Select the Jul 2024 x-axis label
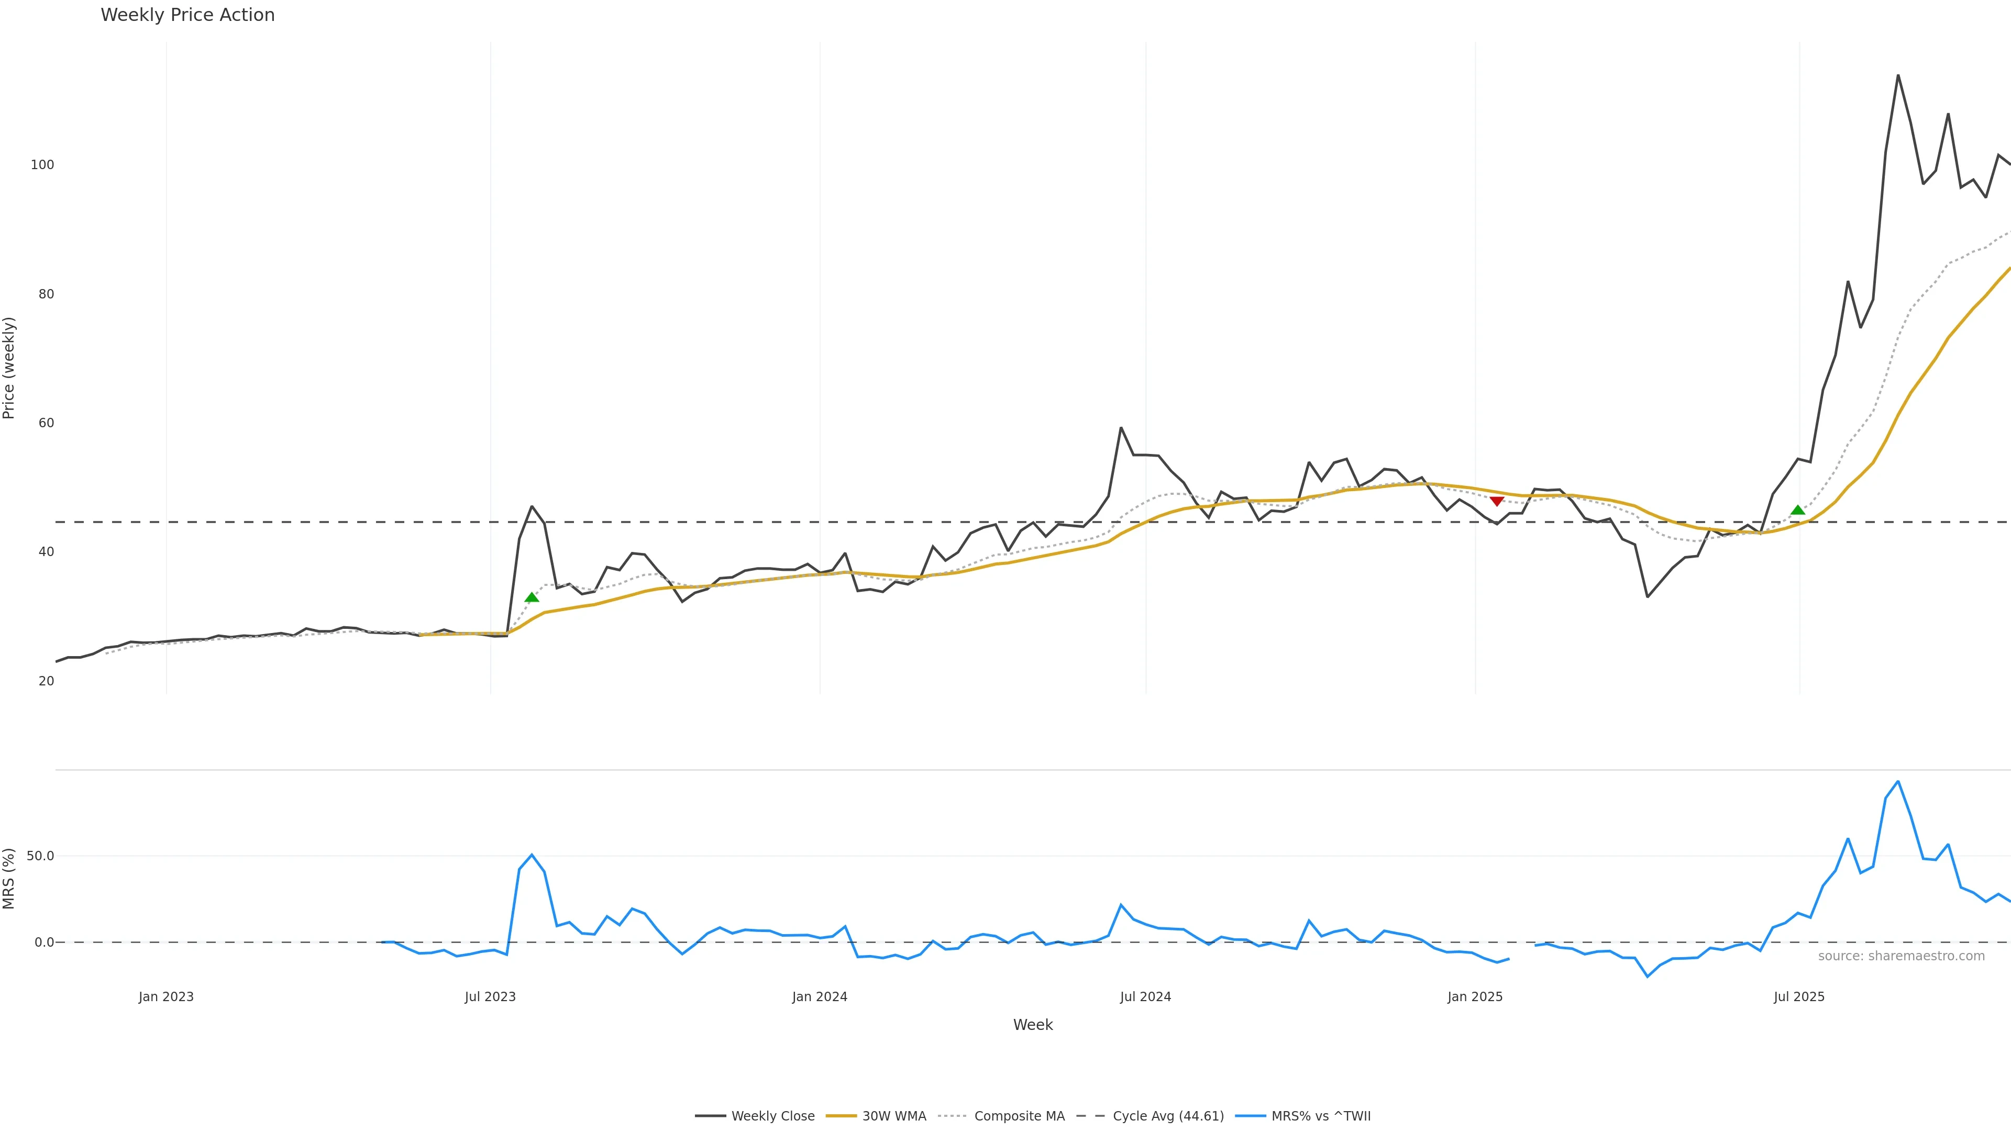 point(1145,997)
